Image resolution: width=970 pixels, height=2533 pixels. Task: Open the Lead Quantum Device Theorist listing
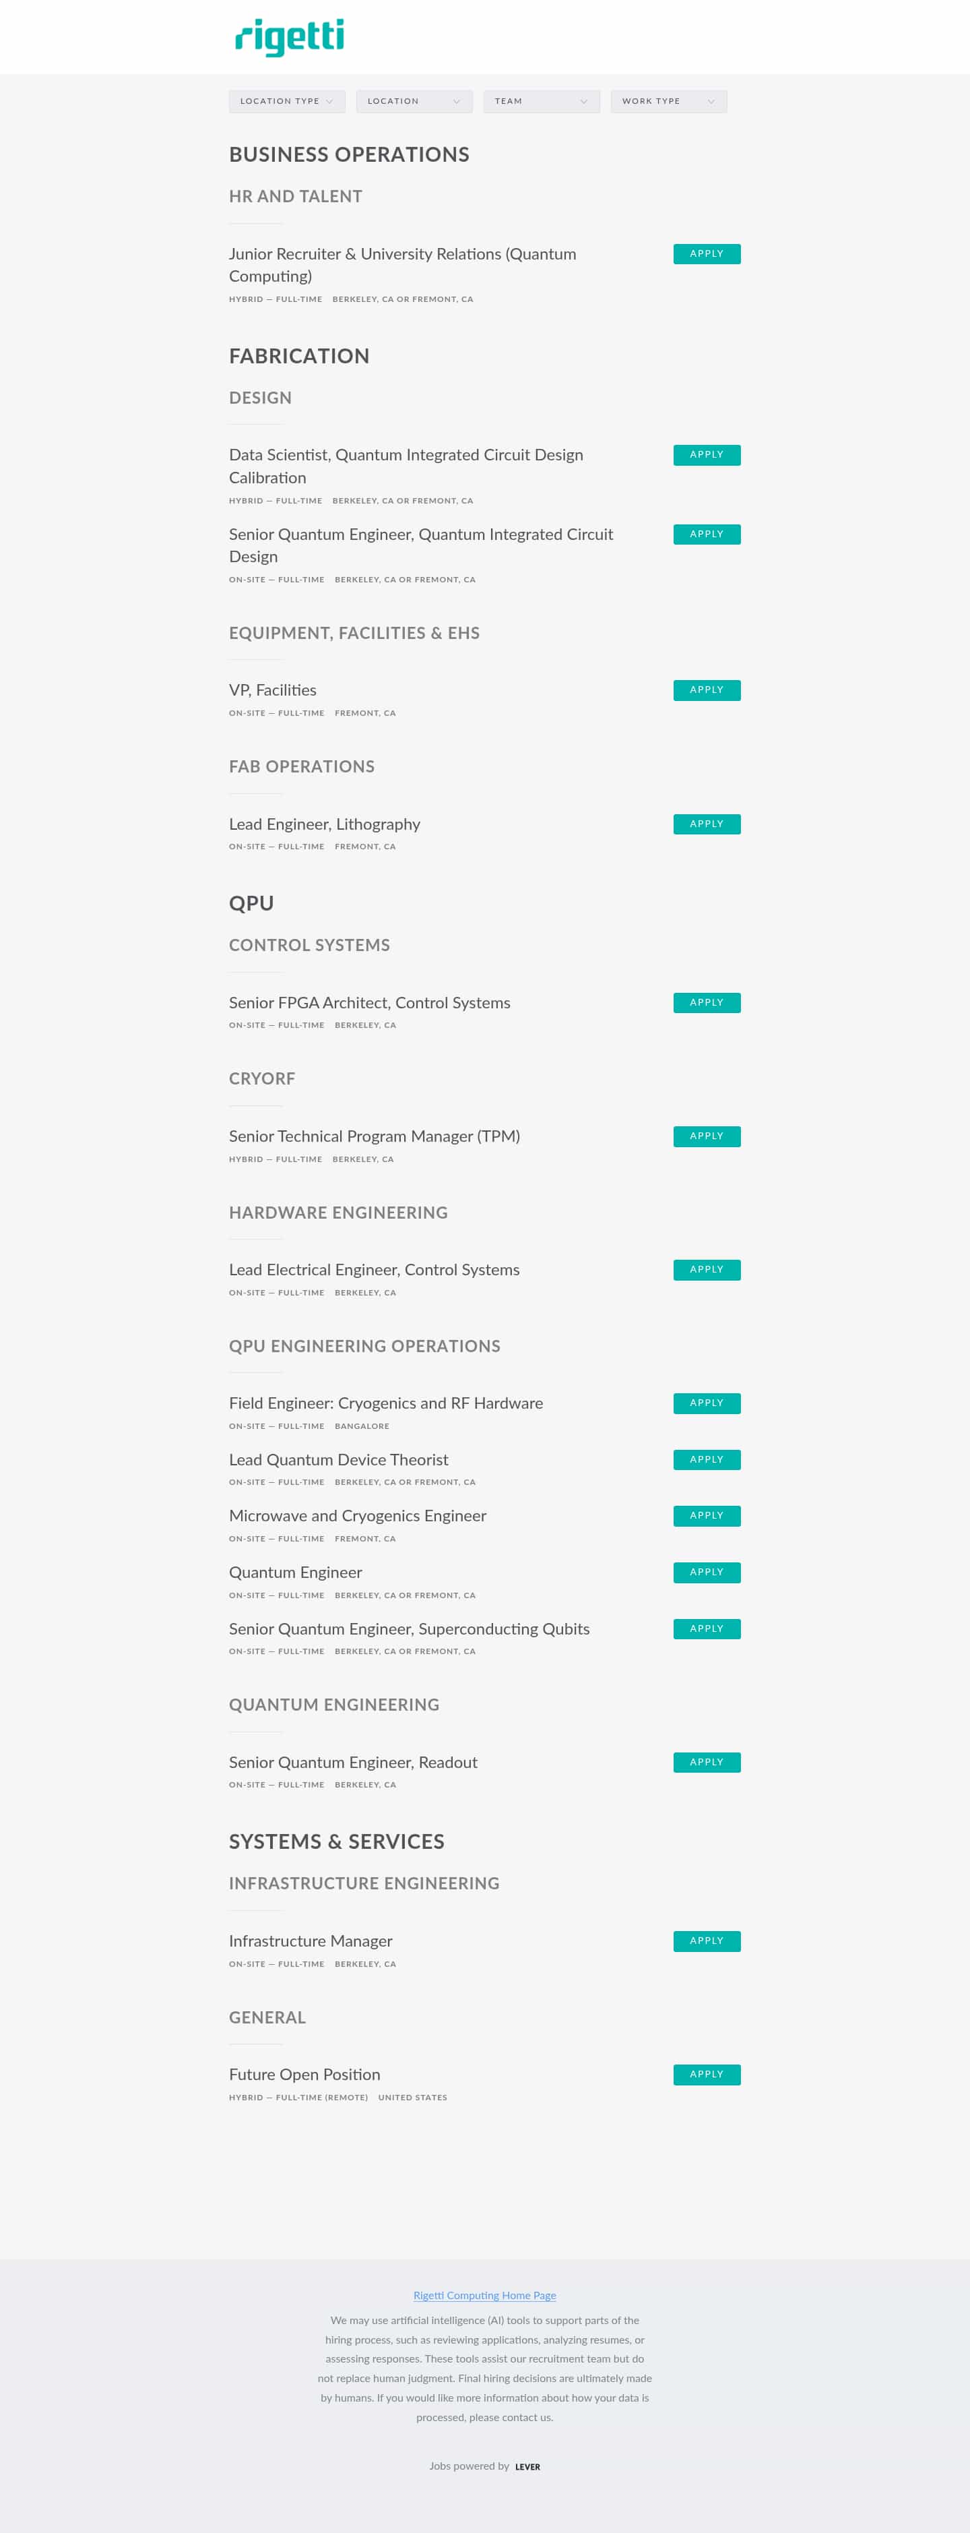337,1459
